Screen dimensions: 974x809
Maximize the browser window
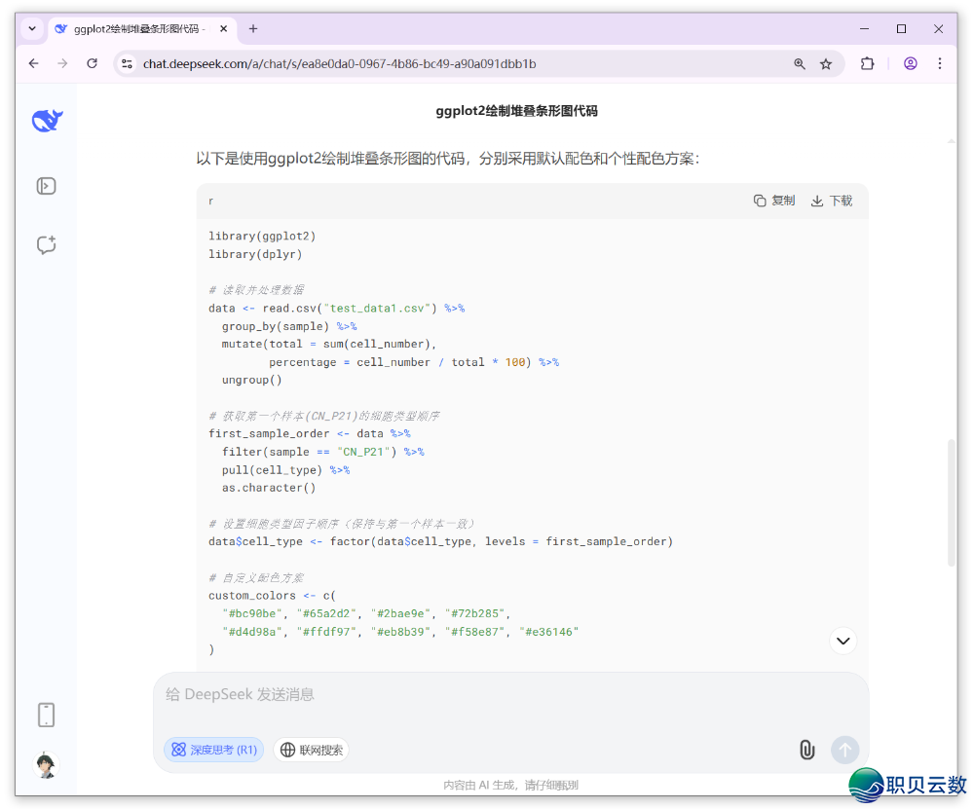point(901,28)
